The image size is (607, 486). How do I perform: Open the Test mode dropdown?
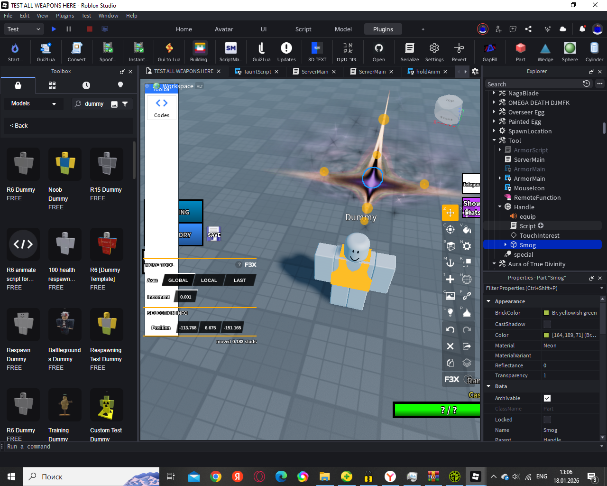(24, 29)
